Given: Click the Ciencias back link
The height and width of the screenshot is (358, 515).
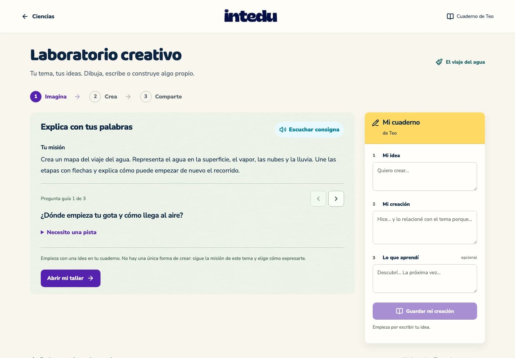Looking at the screenshot, I should pyautogui.click(x=38, y=16).
